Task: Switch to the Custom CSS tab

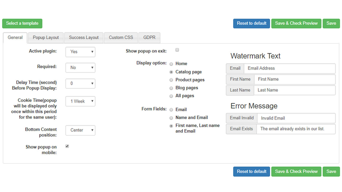Action: [121, 38]
